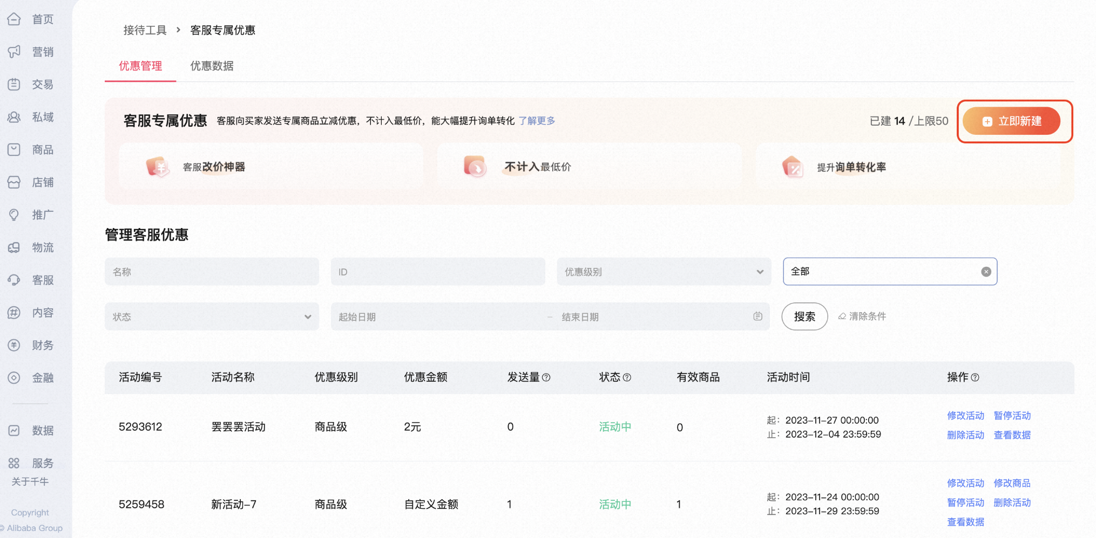Open the 首页 home sidebar icon
1096x538 pixels.
tap(14, 19)
